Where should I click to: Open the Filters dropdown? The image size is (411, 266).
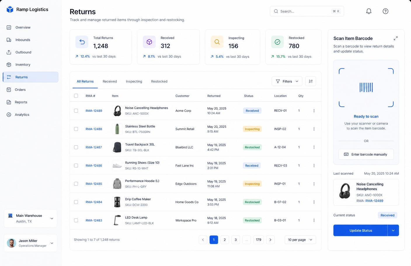[287, 81]
